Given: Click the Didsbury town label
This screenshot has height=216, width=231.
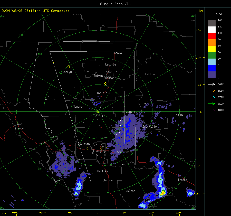Looking at the screenshot, I should [97, 115].
